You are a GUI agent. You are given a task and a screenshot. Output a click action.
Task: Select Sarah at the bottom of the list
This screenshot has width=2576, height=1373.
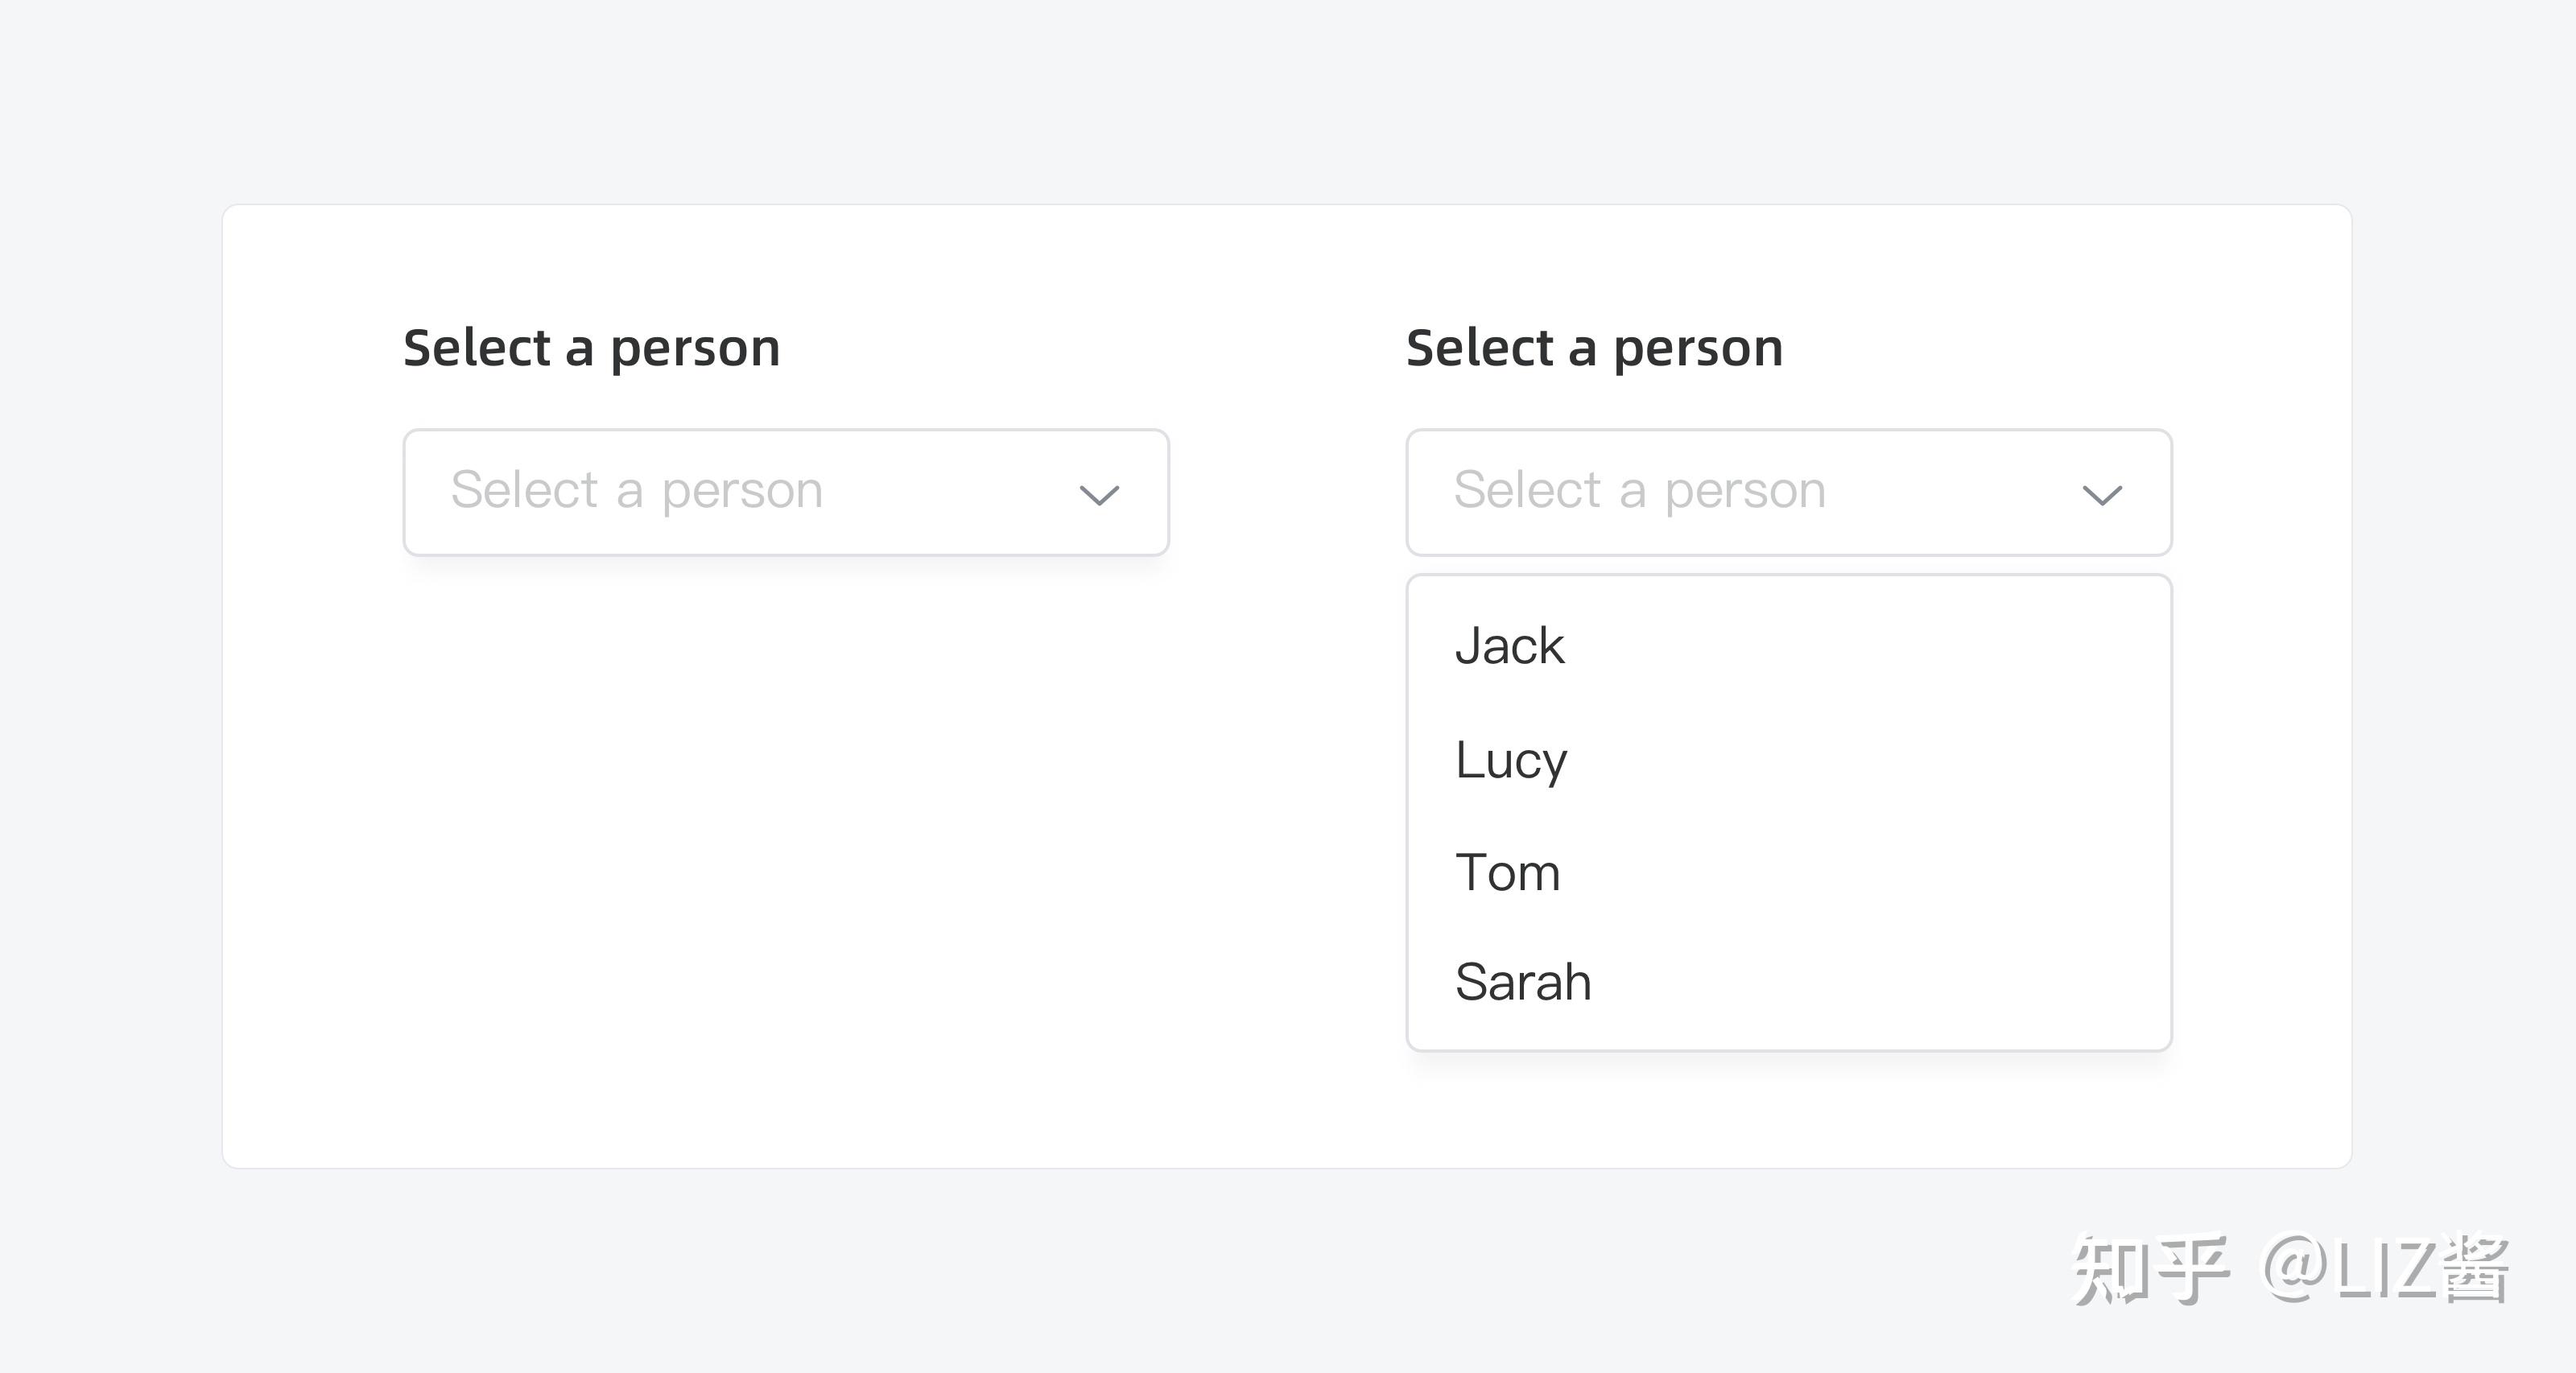coord(1522,982)
